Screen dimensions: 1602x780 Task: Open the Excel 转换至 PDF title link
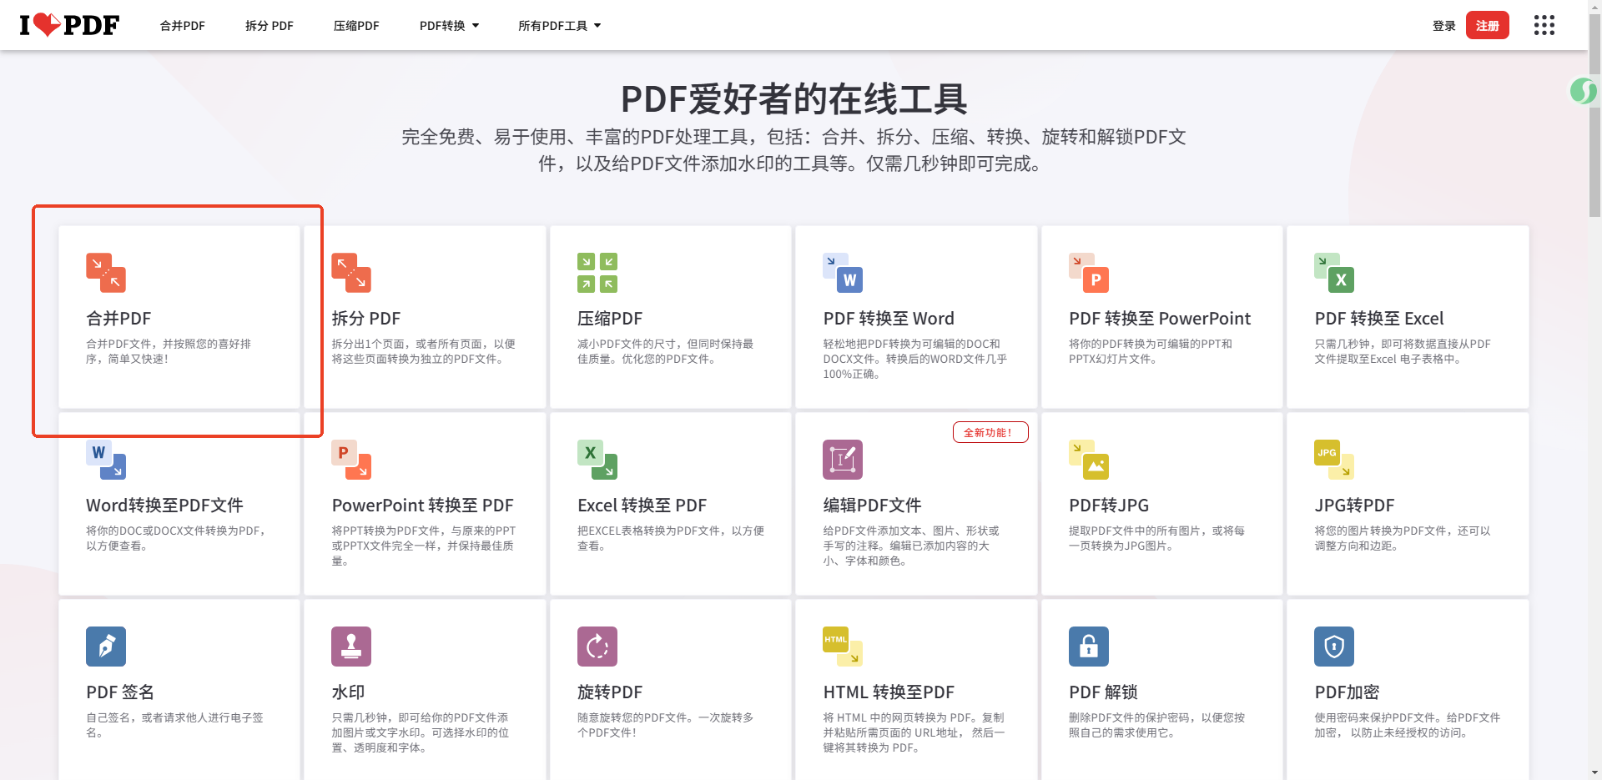pos(642,506)
